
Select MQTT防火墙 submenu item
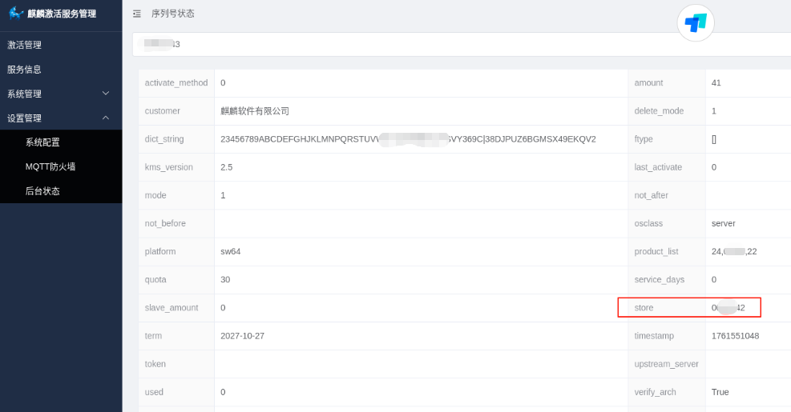click(50, 166)
